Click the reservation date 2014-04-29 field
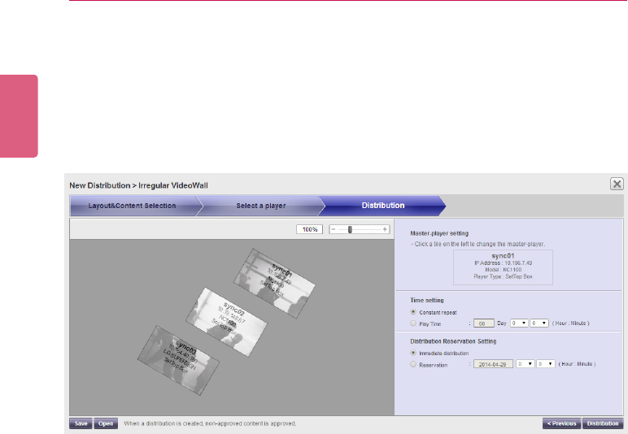Viewport: 628px width, 434px height. (493, 364)
